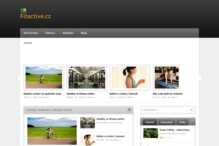
Task: Switch to the Komentáře tab
Action: point(167,122)
